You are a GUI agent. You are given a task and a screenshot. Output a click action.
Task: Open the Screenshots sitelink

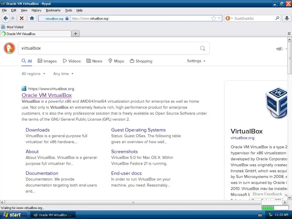(x=124, y=151)
